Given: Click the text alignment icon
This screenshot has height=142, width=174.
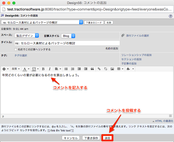Looking at the screenshot, I should (x=56, y=69).
